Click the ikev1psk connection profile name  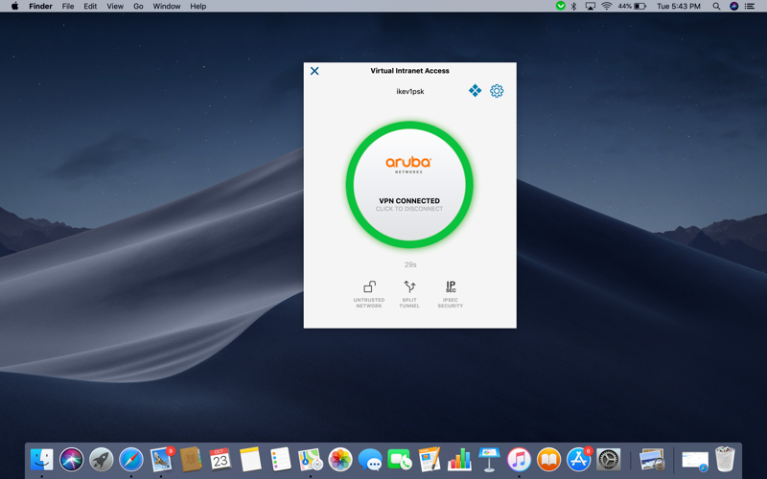pyautogui.click(x=410, y=91)
